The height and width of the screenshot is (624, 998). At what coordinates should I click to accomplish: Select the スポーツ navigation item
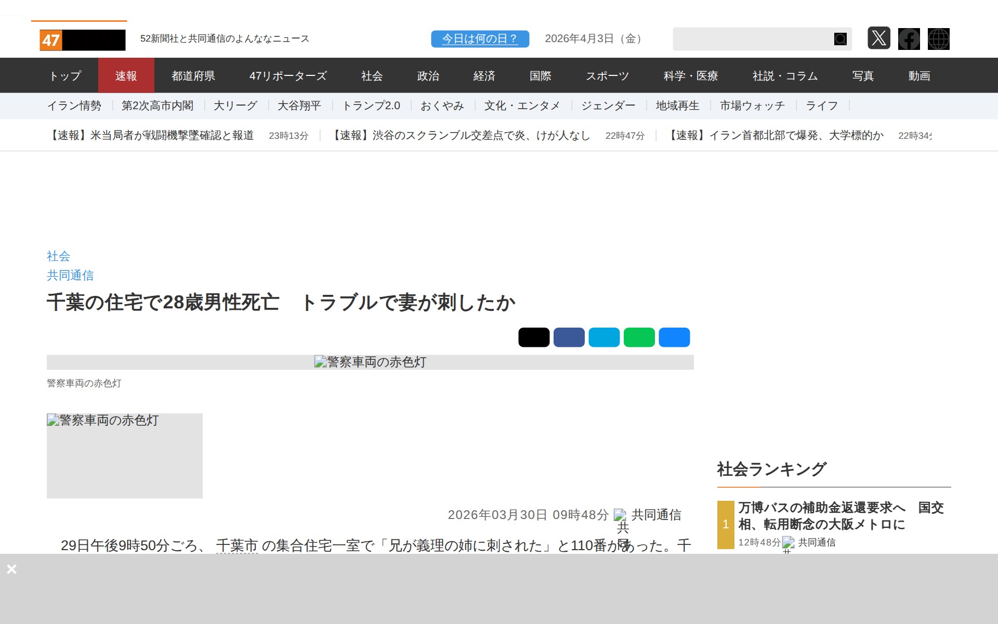tap(607, 76)
